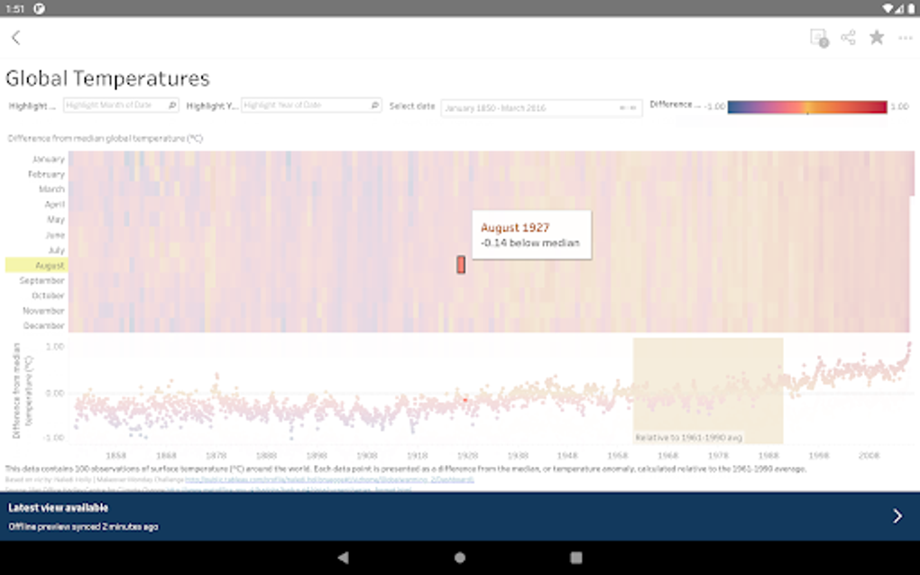Go back using the left arrow

tap(16, 38)
